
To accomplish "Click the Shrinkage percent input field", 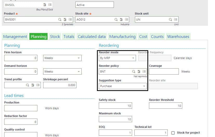I will click(x=60, y=85).
